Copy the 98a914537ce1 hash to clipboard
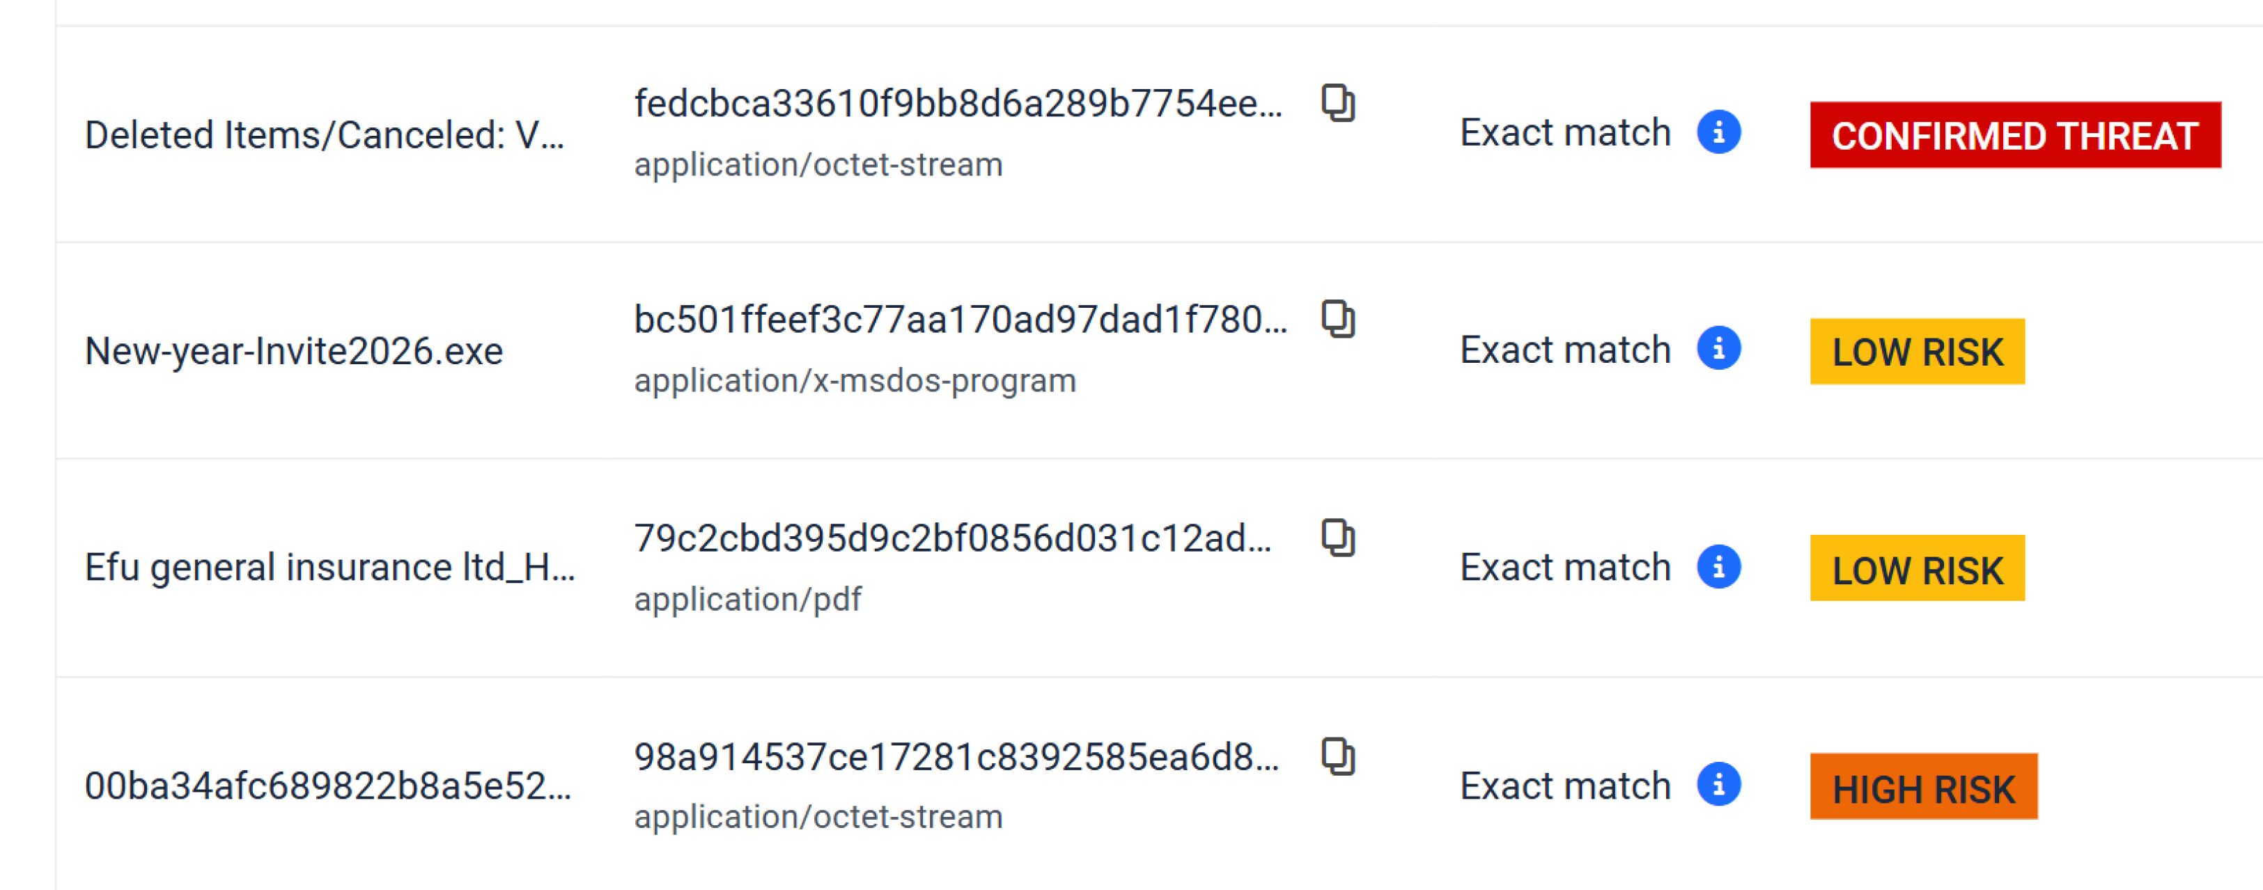Viewport: 2263px width, 890px height. pos(1338,756)
